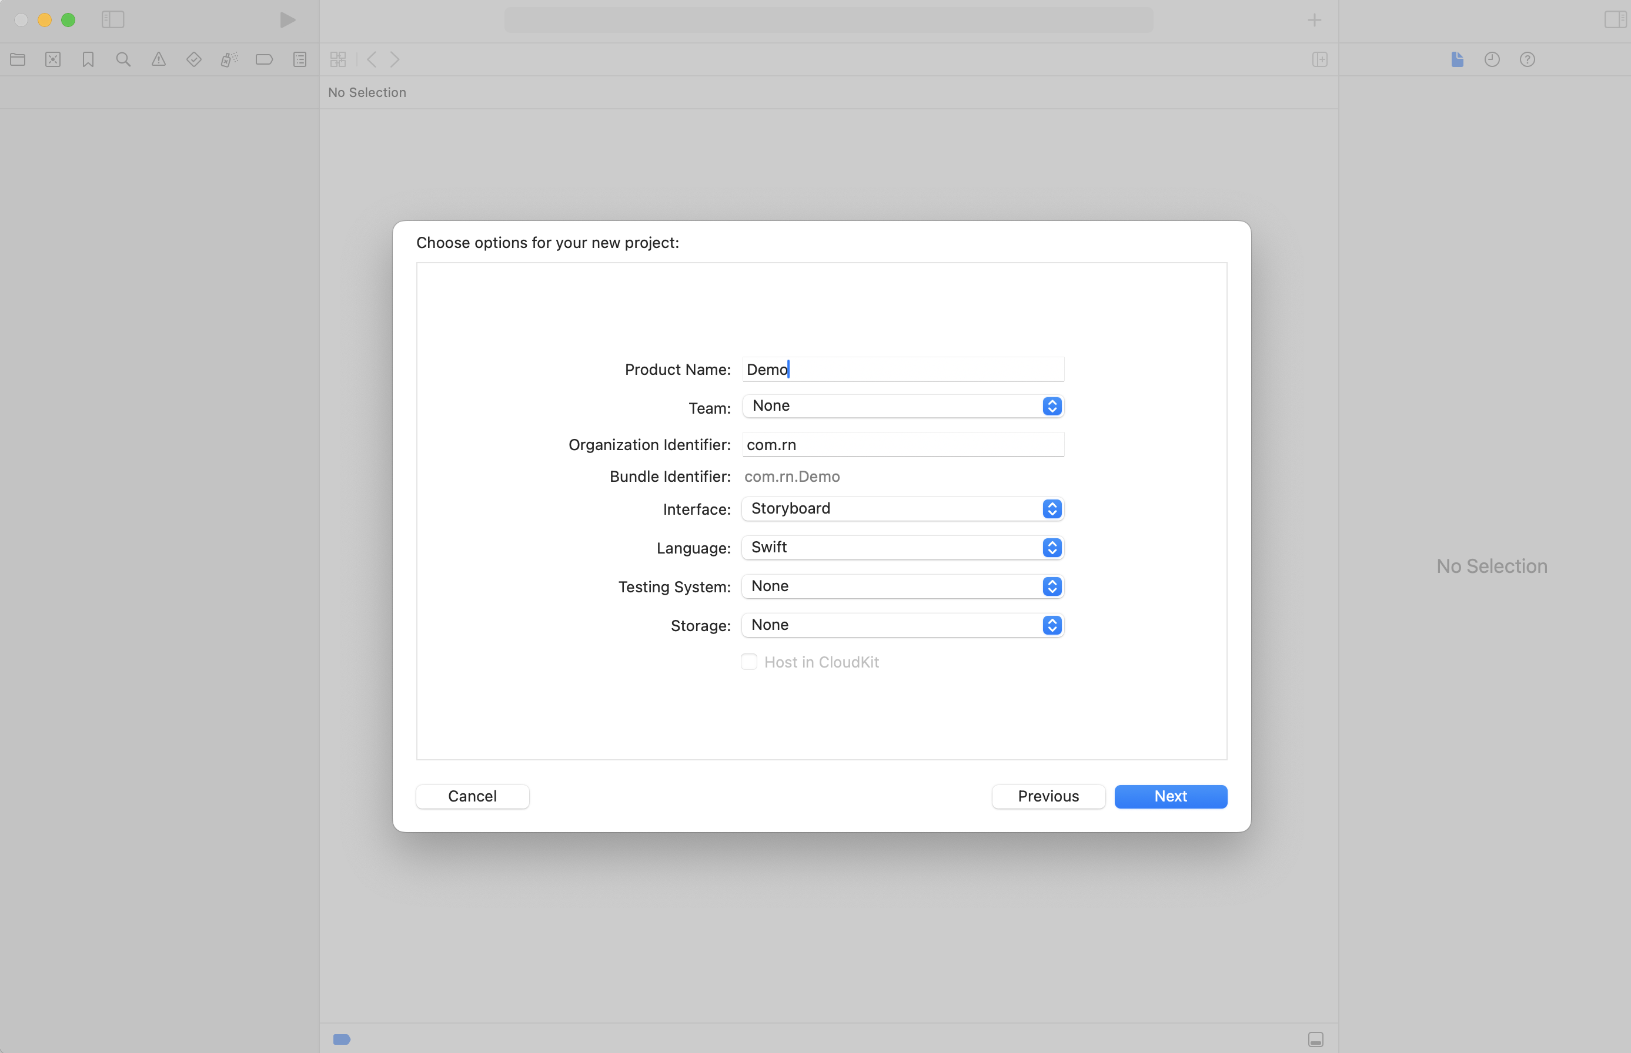The width and height of the screenshot is (1631, 1053).
Task: Open the Debug navigator spray bottle icon
Action: 229,59
